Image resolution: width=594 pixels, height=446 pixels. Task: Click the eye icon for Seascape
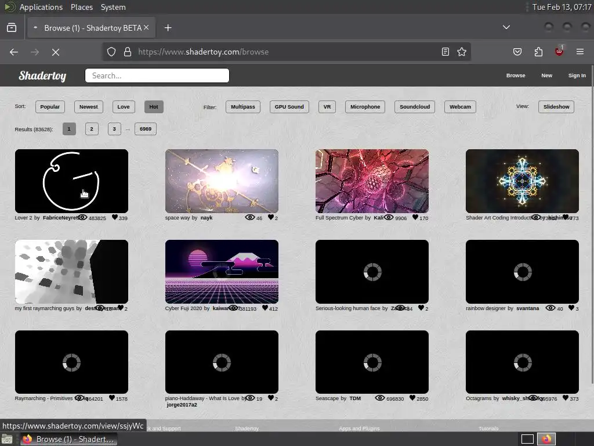coord(380,398)
